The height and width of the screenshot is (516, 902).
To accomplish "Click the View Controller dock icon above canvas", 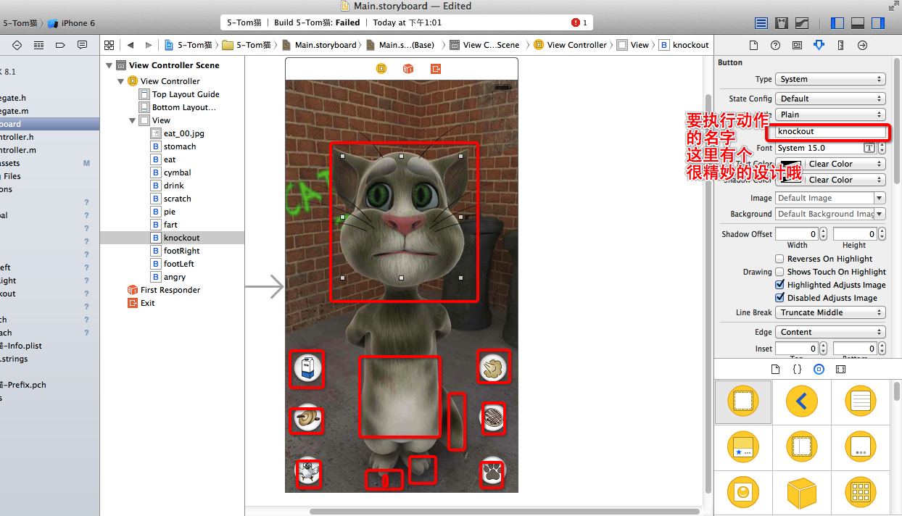I will (x=381, y=69).
